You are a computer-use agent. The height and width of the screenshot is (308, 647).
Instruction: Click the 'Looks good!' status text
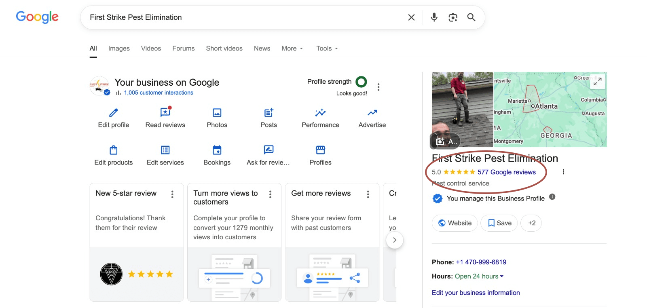tap(352, 93)
